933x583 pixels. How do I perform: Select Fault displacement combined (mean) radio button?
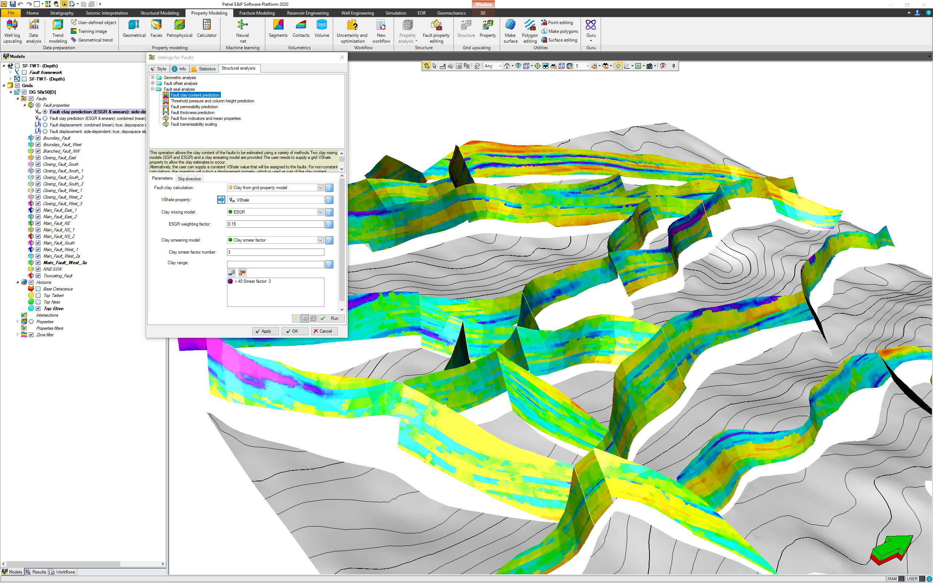[45, 125]
